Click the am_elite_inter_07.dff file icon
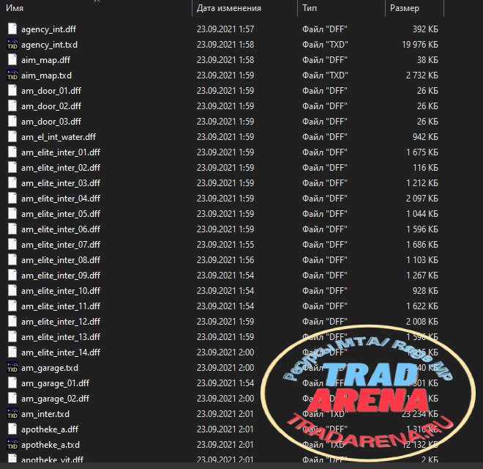Viewport: 483px width, 469px height. (12, 244)
